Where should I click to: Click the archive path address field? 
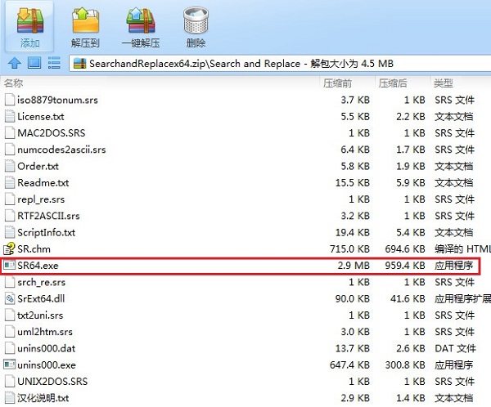280,64
